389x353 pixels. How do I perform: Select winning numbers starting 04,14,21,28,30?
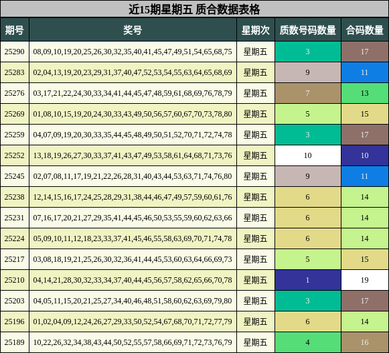[x=133, y=280]
